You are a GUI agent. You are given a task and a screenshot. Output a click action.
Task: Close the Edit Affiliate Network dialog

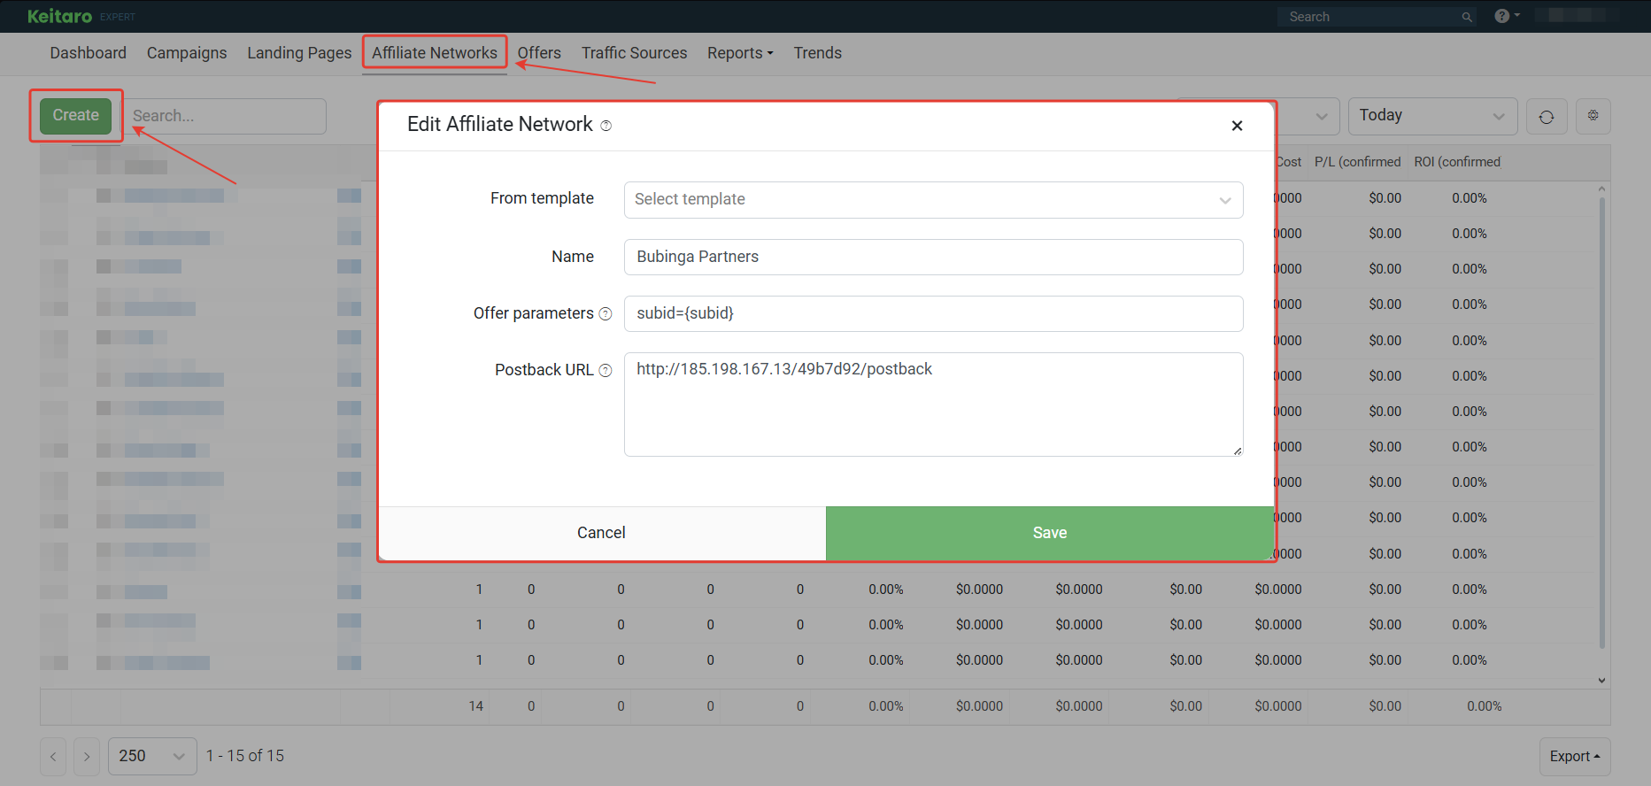click(x=1237, y=126)
